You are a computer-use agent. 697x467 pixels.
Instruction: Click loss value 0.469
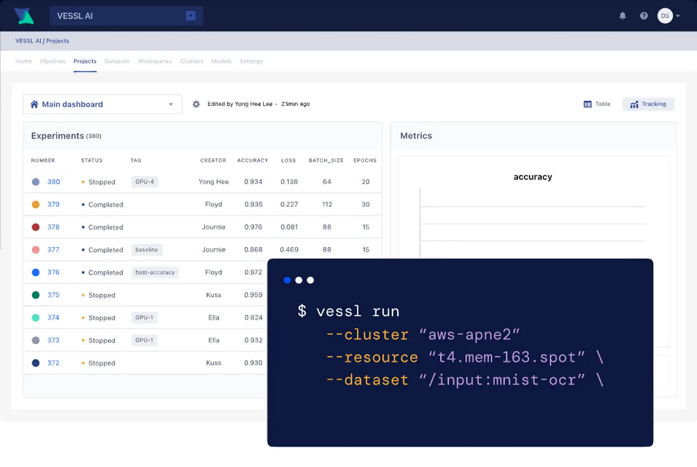[x=289, y=250]
